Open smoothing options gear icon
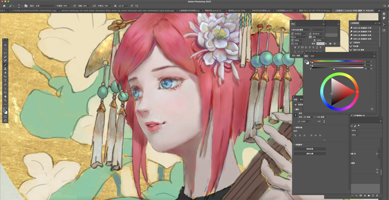389x200 pixels. [x=115, y=6]
